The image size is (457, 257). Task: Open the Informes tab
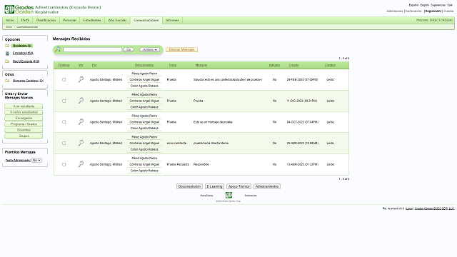(172, 20)
